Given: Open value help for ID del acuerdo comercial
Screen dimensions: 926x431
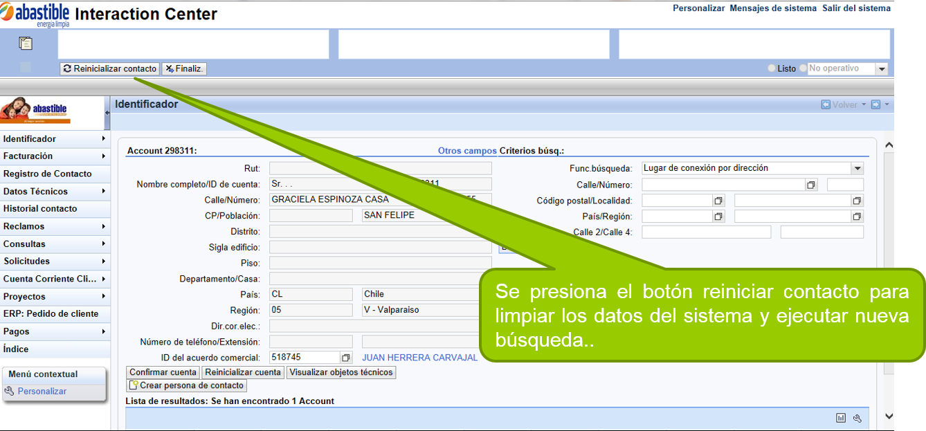Looking at the screenshot, I should 346,358.
